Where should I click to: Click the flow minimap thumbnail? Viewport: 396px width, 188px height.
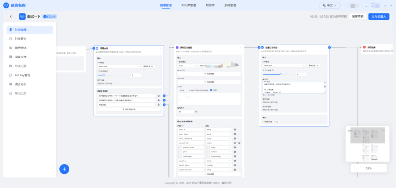point(367,144)
